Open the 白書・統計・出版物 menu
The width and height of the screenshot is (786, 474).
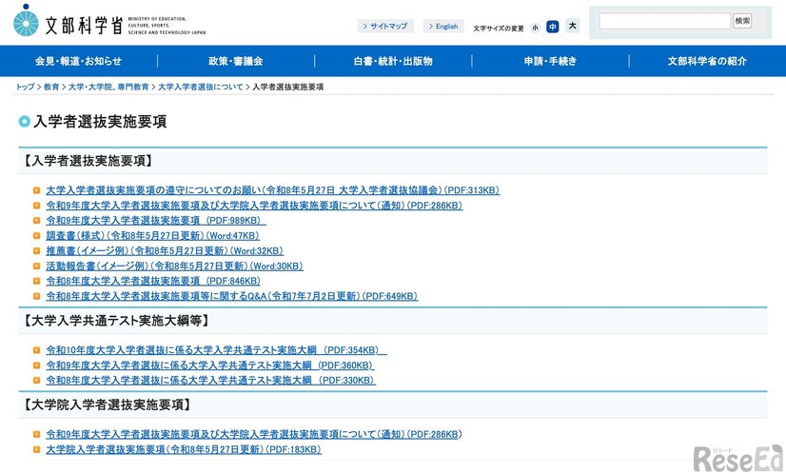coord(393,61)
